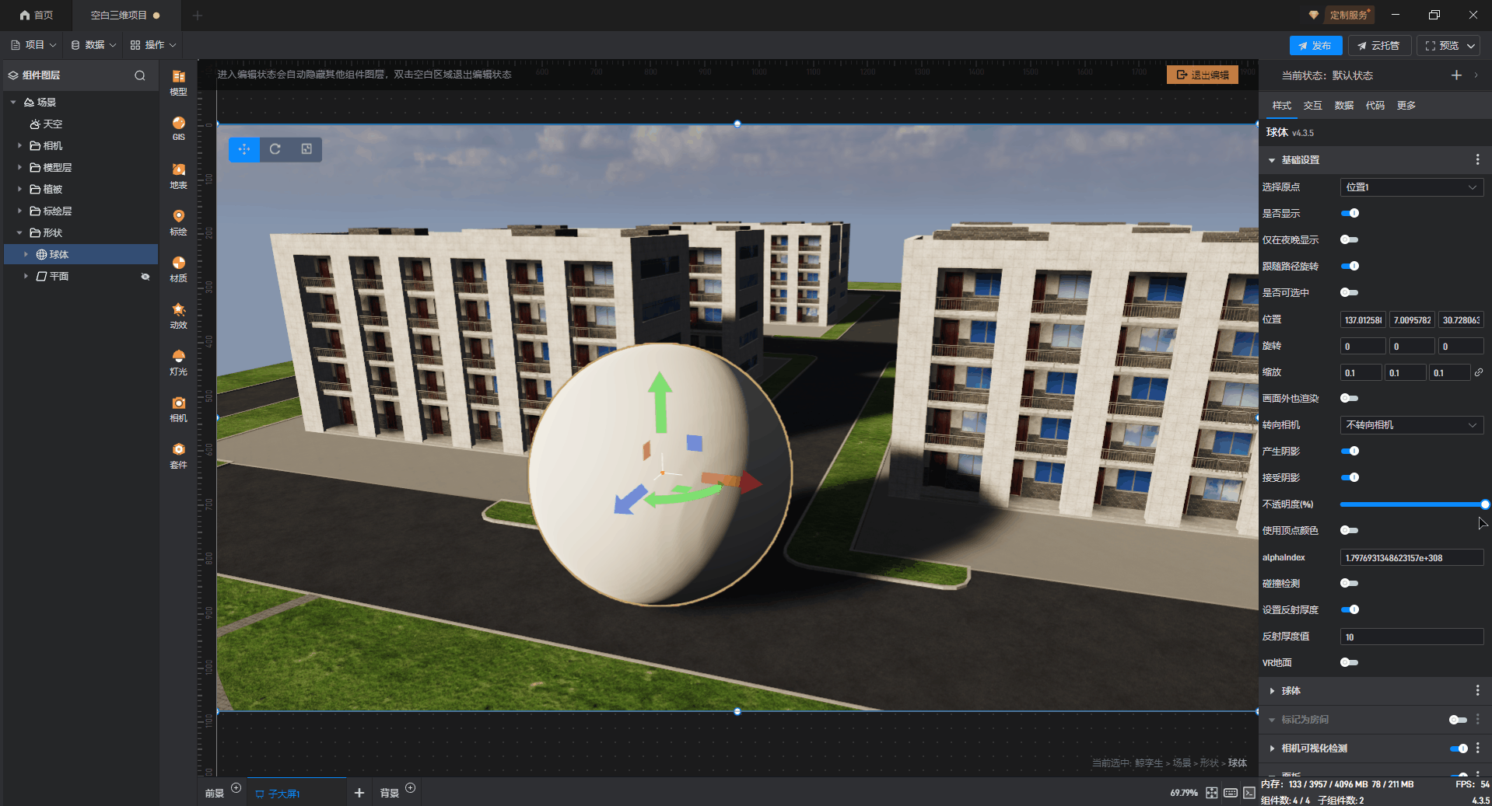Collapse the 形状 folder in the layer tree
The width and height of the screenshot is (1492, 806).
click(19, 232)
